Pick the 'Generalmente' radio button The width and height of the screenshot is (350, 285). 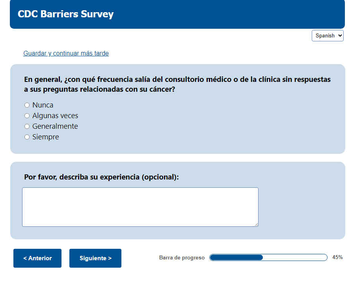point(27,126)
